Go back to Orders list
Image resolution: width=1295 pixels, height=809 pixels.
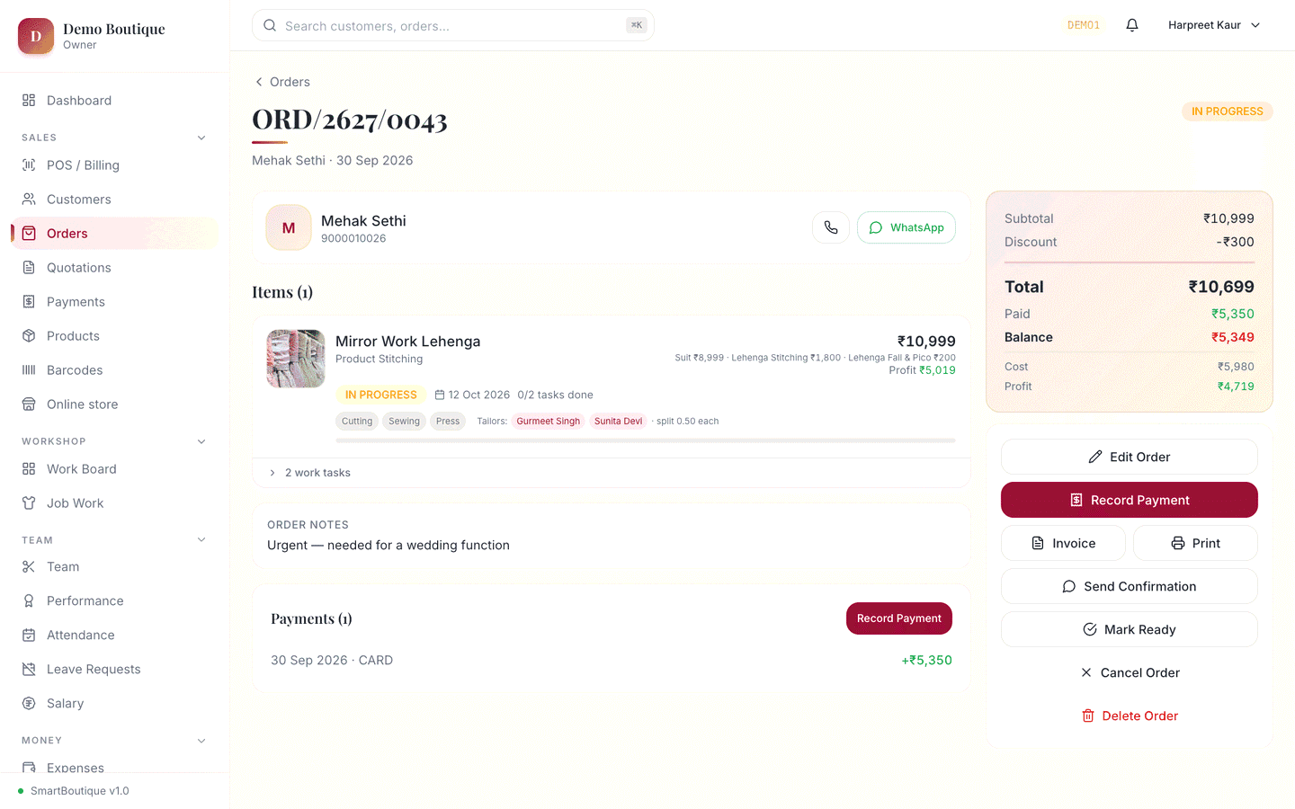click(x=282, y=82)
